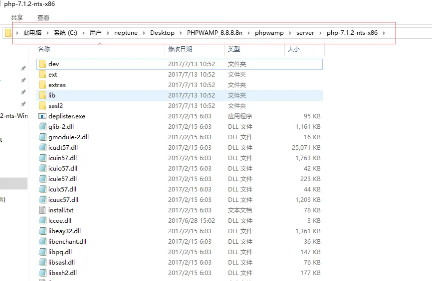Navigate to PHPWAMP_8.8.8.8n breadcrumb
Screen dimensions: 432x281
click(x=215, y=33)
